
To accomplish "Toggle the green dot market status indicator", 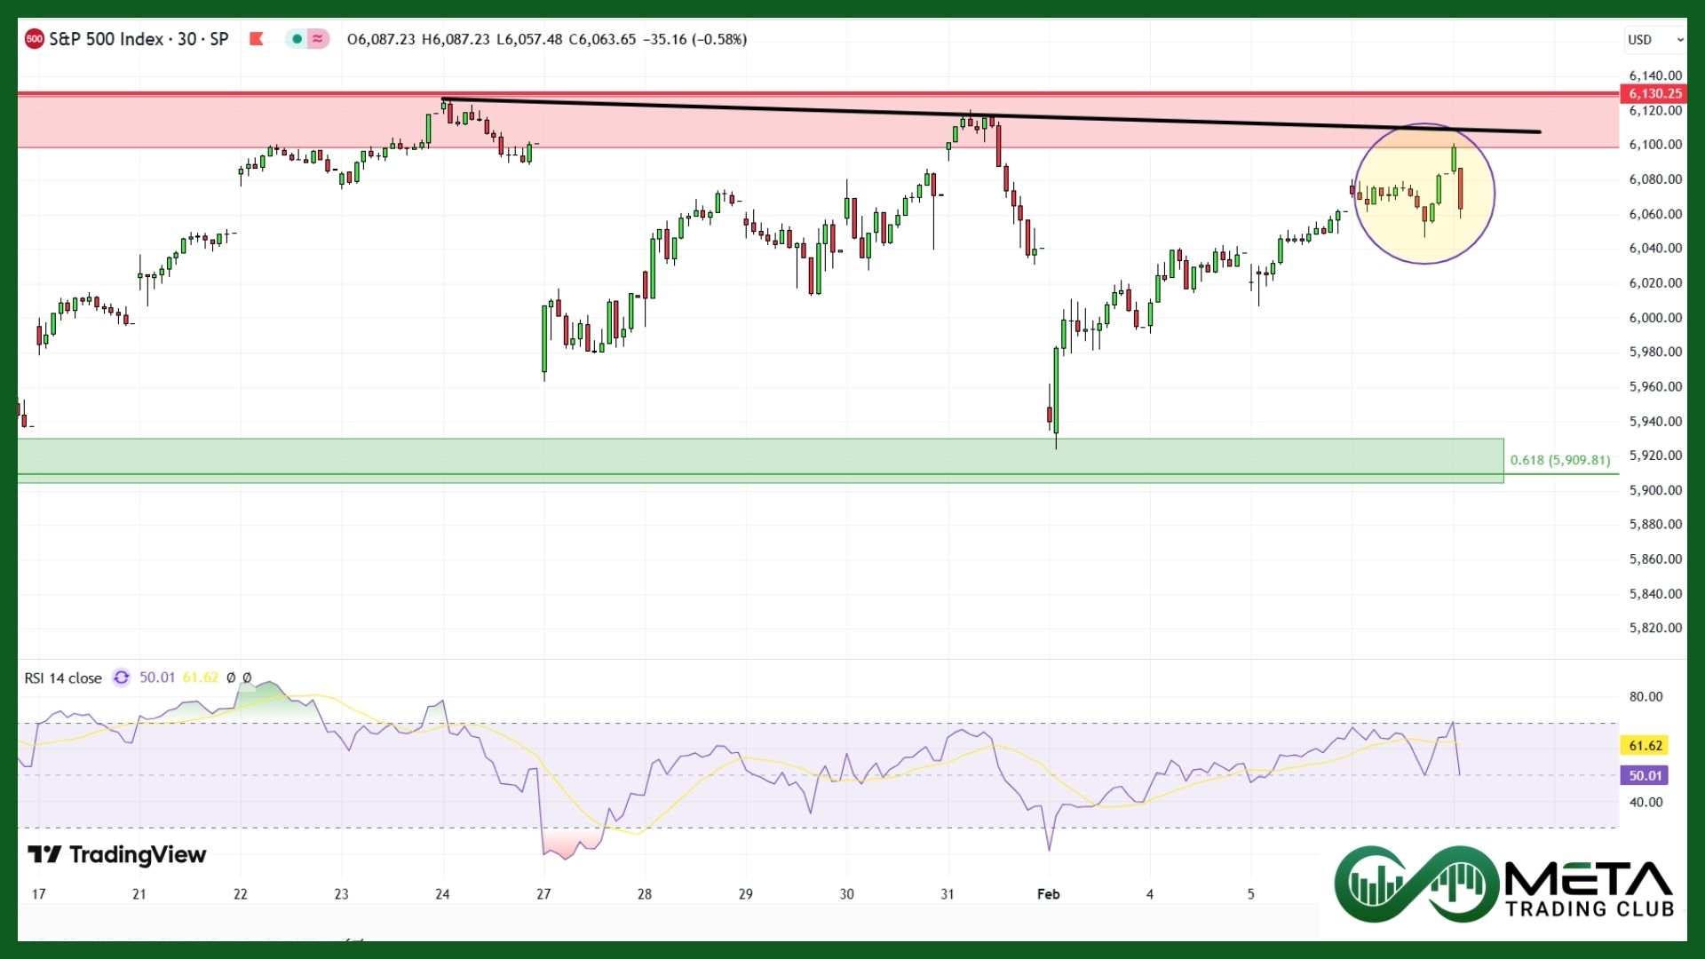I will (x=297, y=39).
